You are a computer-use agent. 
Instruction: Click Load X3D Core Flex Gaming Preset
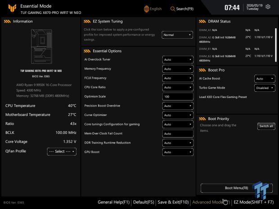point(223,97)
